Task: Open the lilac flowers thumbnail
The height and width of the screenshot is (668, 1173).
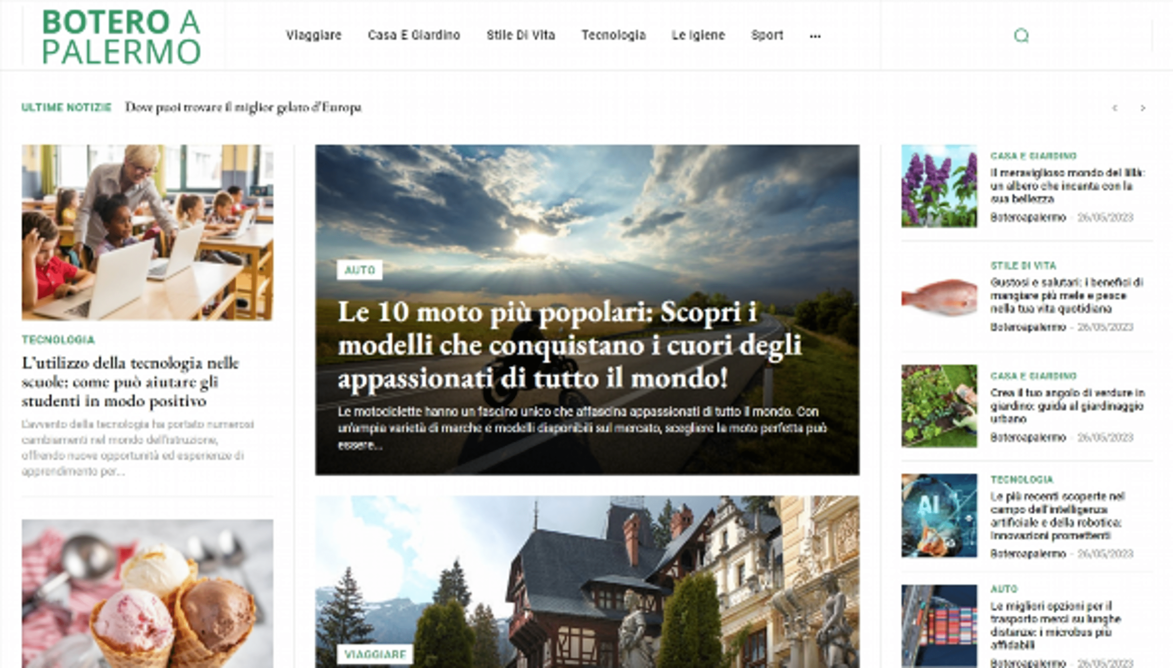Action: [x=939, y=186]
